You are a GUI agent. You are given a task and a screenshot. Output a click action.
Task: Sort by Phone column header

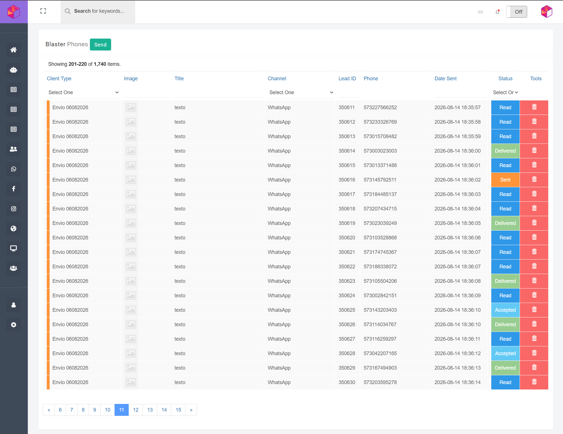point(371,79)
